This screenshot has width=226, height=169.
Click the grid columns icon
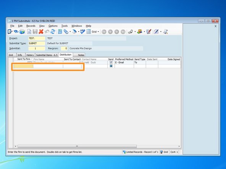click(x=89, y=32)
